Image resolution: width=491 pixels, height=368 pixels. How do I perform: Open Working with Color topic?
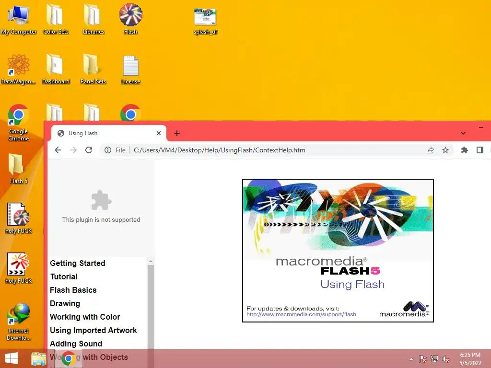(85, 317)
